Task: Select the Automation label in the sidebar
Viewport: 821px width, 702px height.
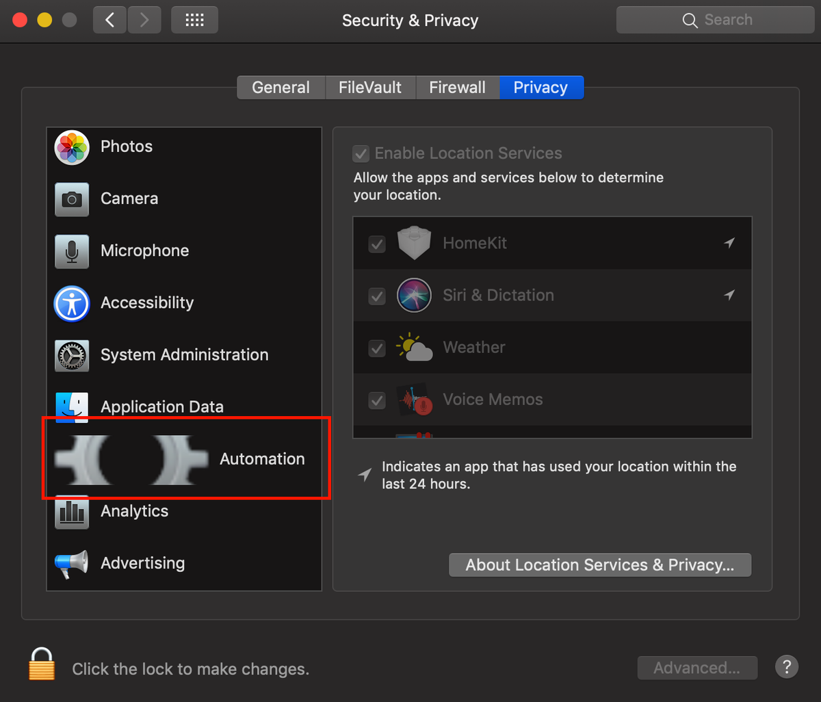Action: click(262, 459)
